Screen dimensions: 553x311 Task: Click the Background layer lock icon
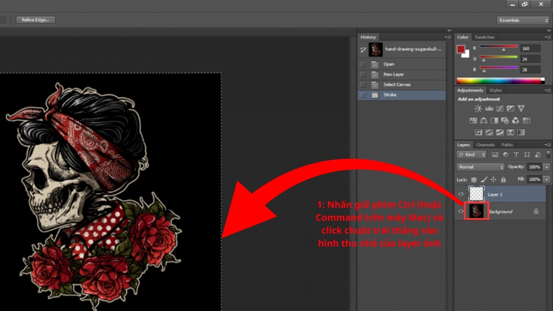click(536, 211)
